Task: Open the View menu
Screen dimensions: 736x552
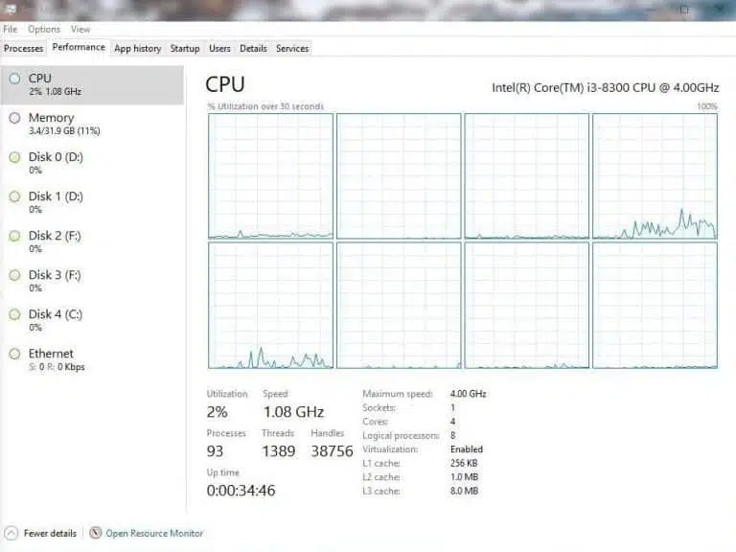Action: 80,29
